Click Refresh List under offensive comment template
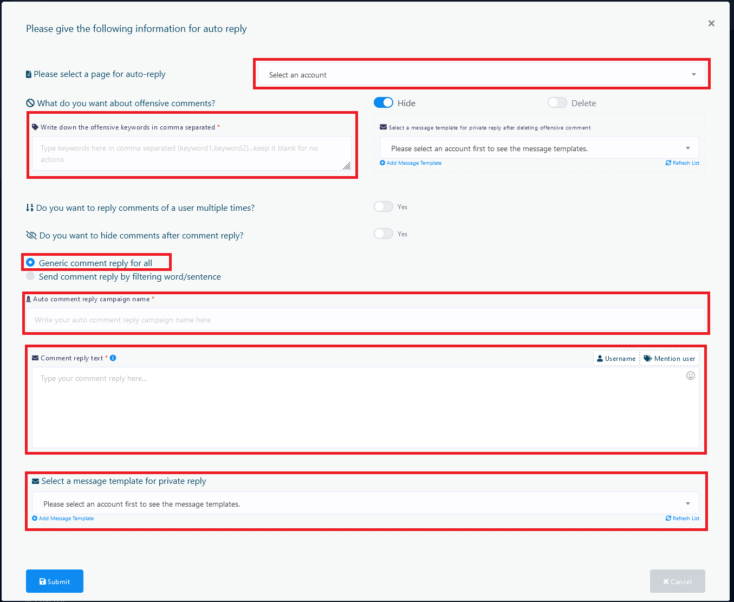The width and height of the screenshot is (734, 602). pos(683,163)
